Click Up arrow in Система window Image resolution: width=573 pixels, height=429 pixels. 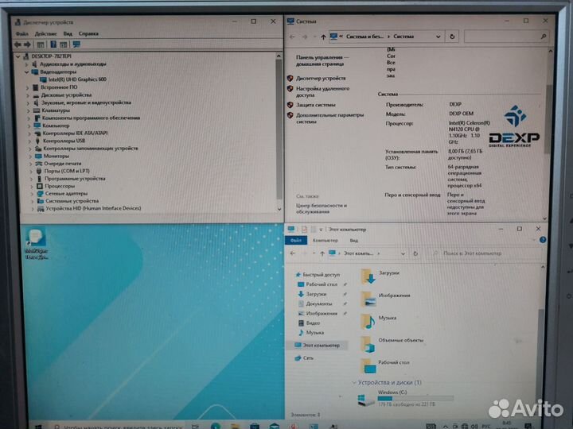click(323, 37)
